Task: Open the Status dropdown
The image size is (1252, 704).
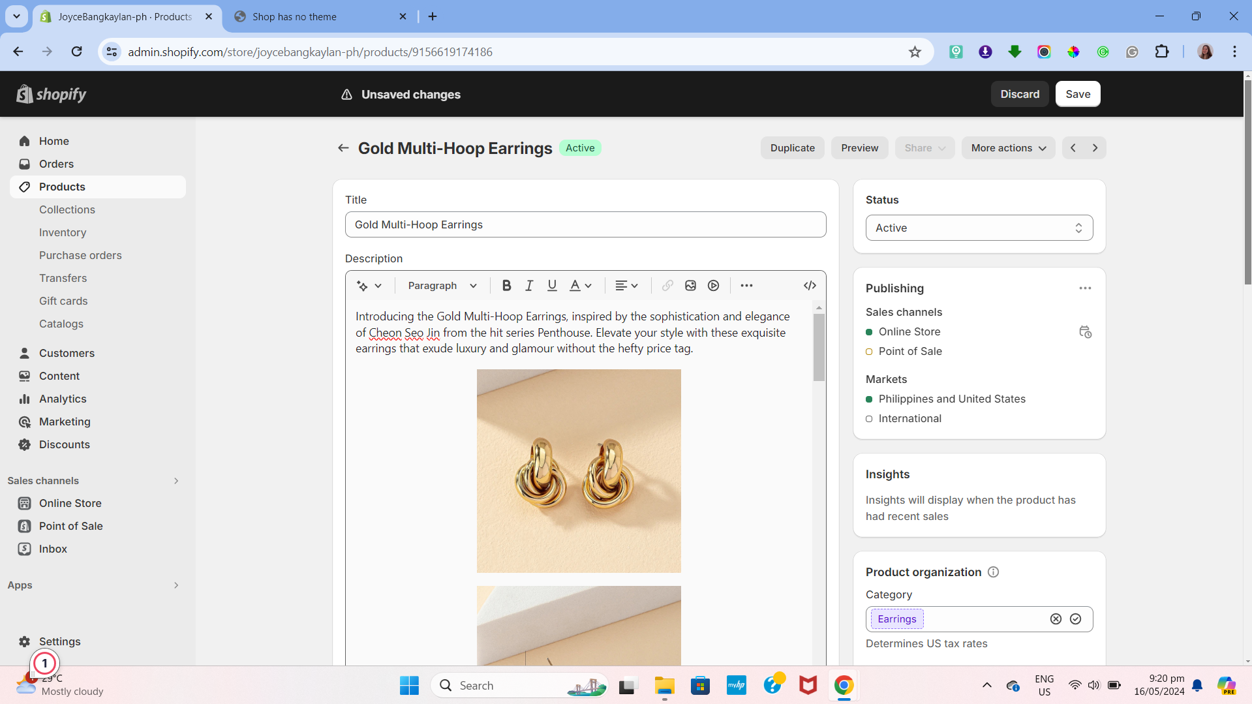Action: 979,228
